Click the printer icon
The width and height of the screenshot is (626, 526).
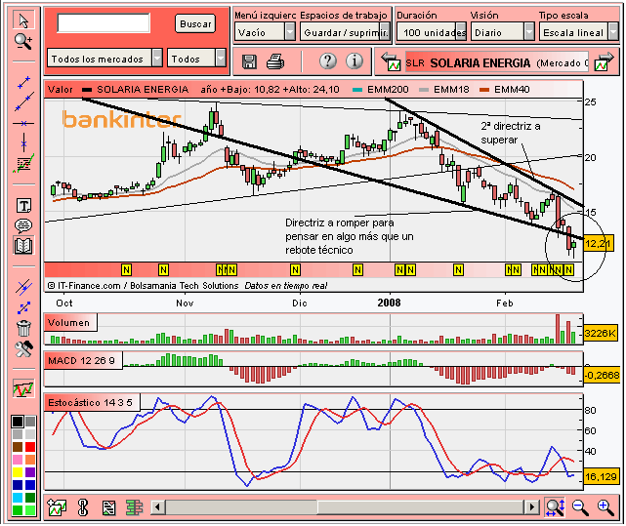coord(275,61)
